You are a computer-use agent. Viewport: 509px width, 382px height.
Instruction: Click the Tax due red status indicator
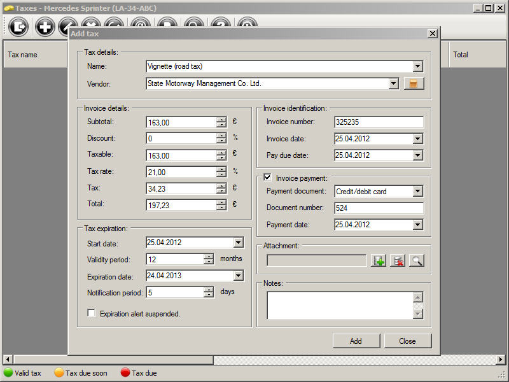pyautogui.click(x=125, y=373)
